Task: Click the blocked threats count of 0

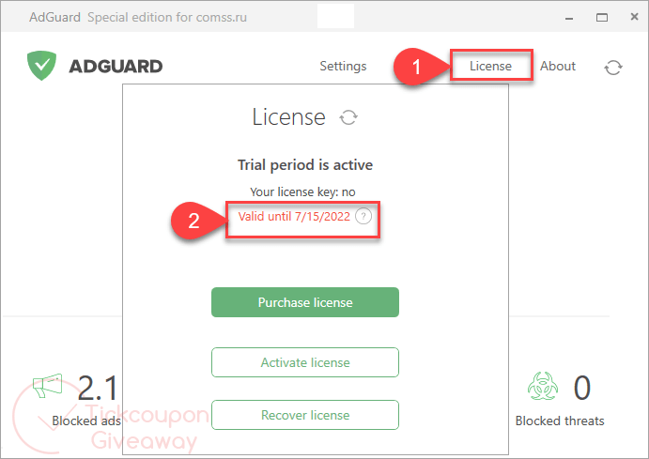Action: [581, 387]
